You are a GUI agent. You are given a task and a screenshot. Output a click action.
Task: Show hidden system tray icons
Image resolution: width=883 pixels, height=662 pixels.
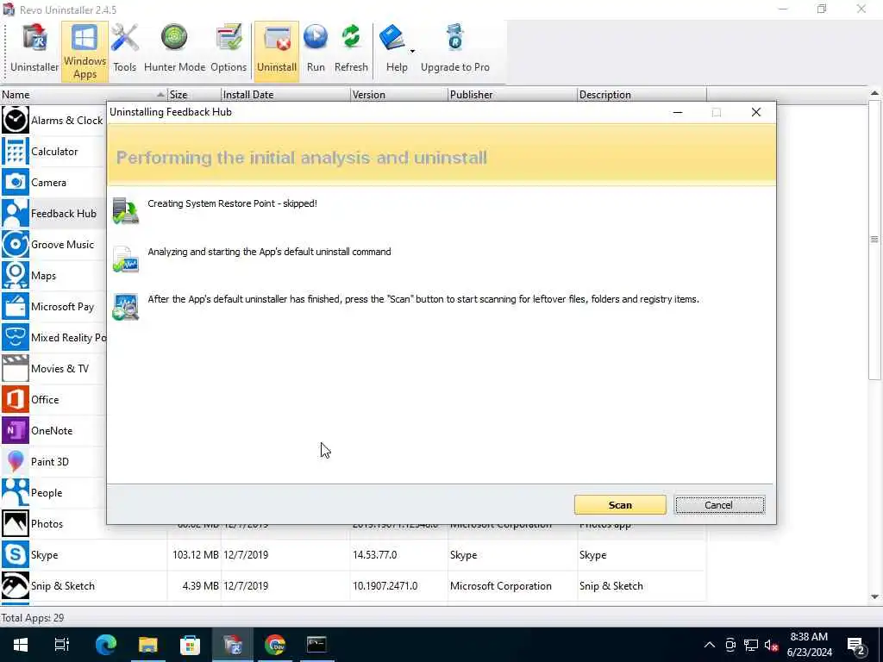coord(709,645)
